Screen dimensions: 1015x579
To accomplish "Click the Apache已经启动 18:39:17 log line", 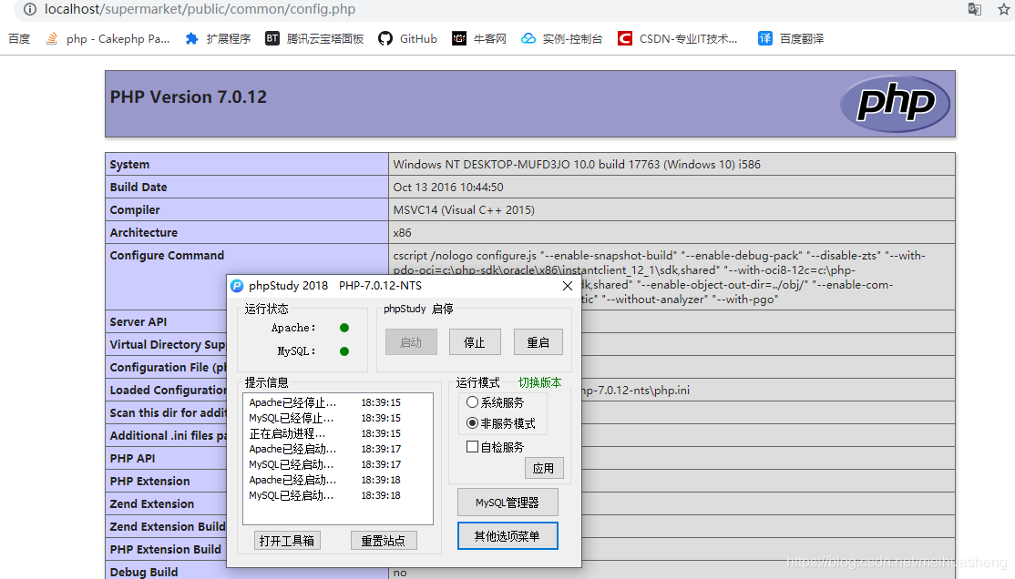I will 325,449.
